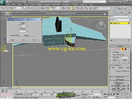Toggle Percent Snap icon
This screenshot has width=132, height=99.
point(86,8)
